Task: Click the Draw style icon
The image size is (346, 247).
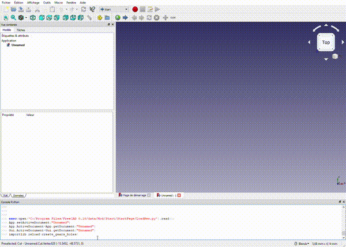Action: [x=21, y=18]
